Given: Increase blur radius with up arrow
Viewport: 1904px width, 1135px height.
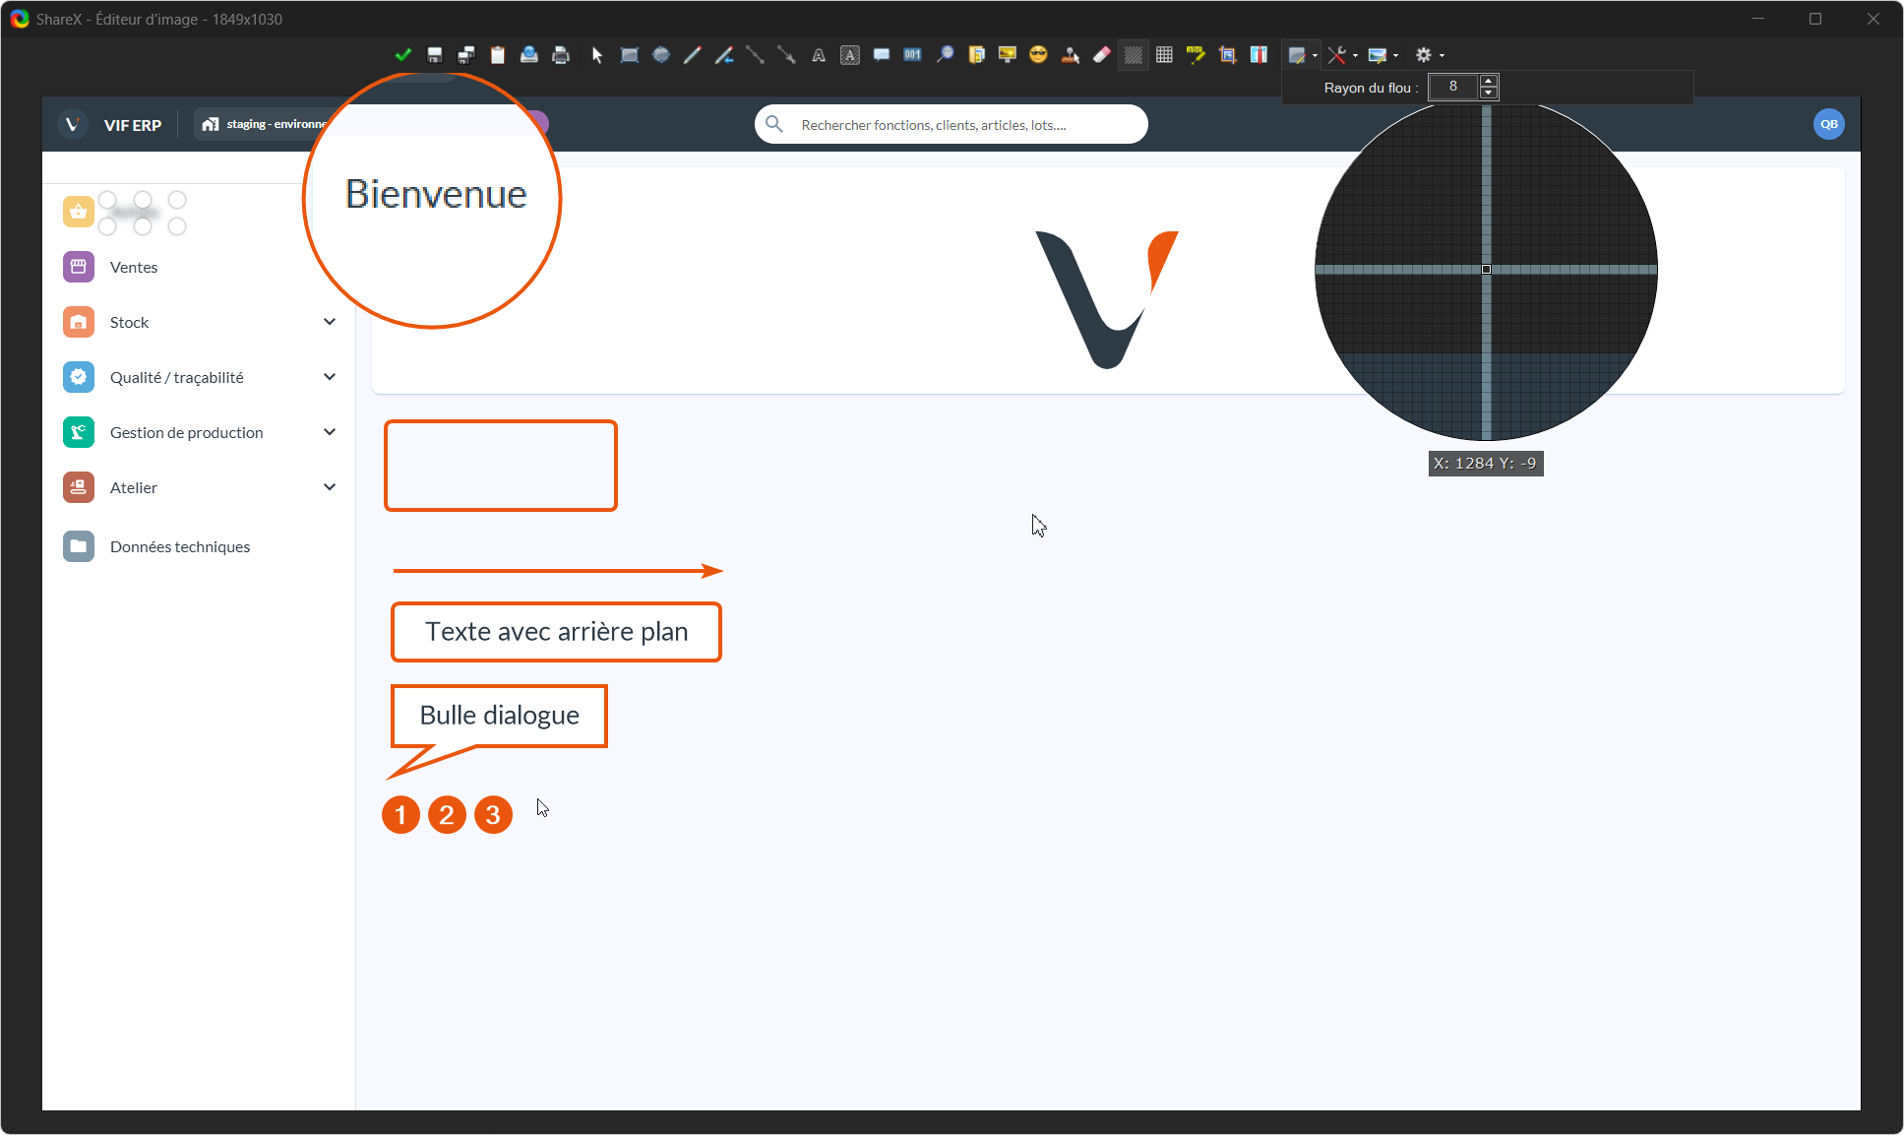Looking at the screenshot, I should (1489, 81).
